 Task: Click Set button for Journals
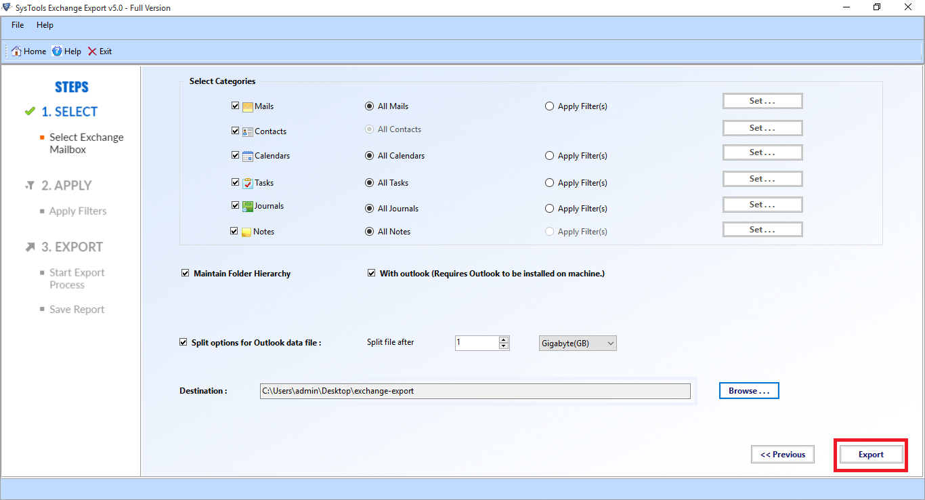pos(762,205)
